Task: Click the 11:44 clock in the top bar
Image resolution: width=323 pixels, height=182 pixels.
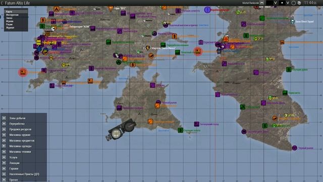Action: [x=310, y=3]
